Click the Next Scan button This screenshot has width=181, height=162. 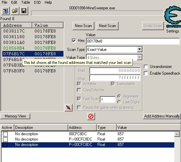coord(107,26)
